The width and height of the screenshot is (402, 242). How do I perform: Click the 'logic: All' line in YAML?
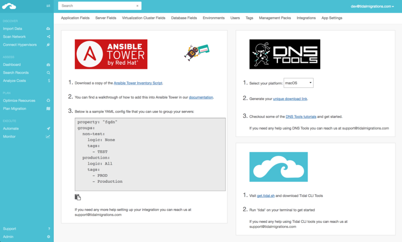click(99, 164)
